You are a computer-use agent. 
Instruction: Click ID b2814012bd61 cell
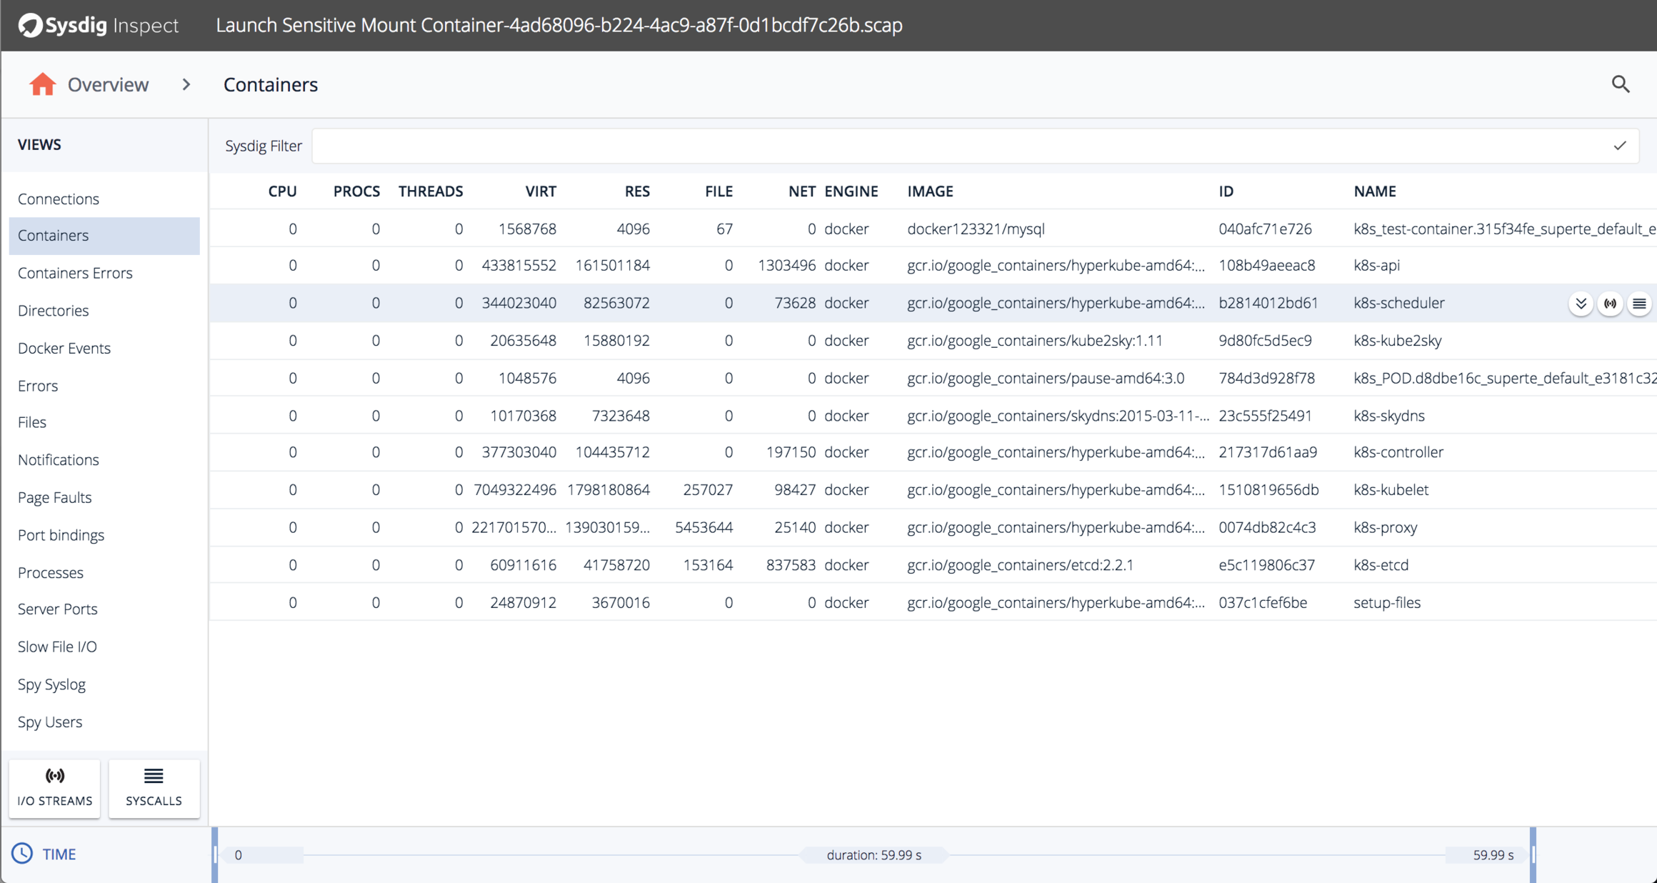[1268, 303]
